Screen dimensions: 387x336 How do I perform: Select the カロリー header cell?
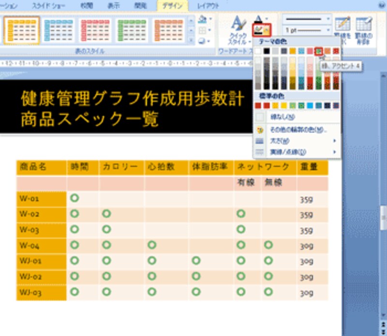click(x=121, y=167)
